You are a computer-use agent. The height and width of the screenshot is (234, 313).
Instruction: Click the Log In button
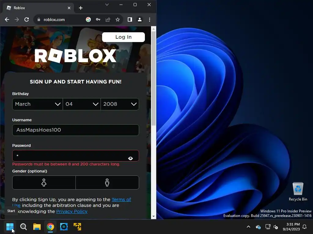tap(123, 37)
